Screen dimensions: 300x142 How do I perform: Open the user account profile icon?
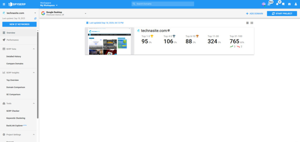coord(295,4)
